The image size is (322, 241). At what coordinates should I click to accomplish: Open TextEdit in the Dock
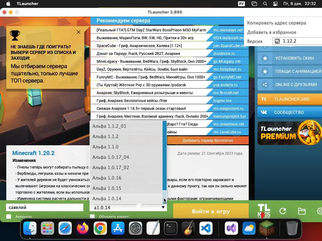pyautogui.click(x=153, y=228)
